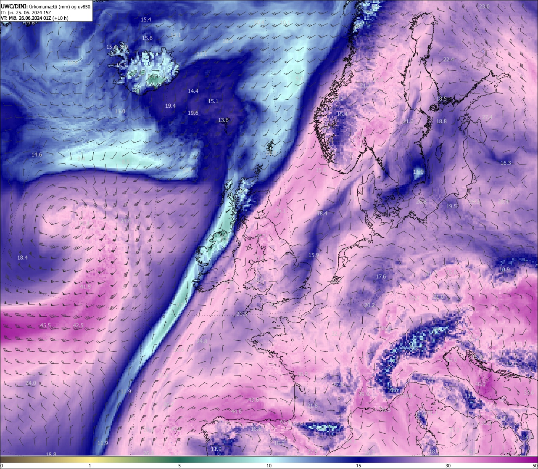Screen dimensions: 538x469
Task: Click the value '19.6' on the map
Action: click(193, 113)
